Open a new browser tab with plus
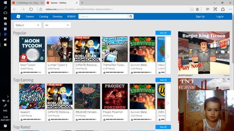 coord(82,3)
